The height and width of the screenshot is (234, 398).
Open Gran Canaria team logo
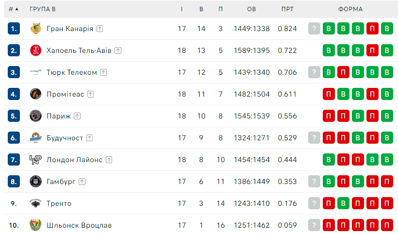[x=36, y=29]
